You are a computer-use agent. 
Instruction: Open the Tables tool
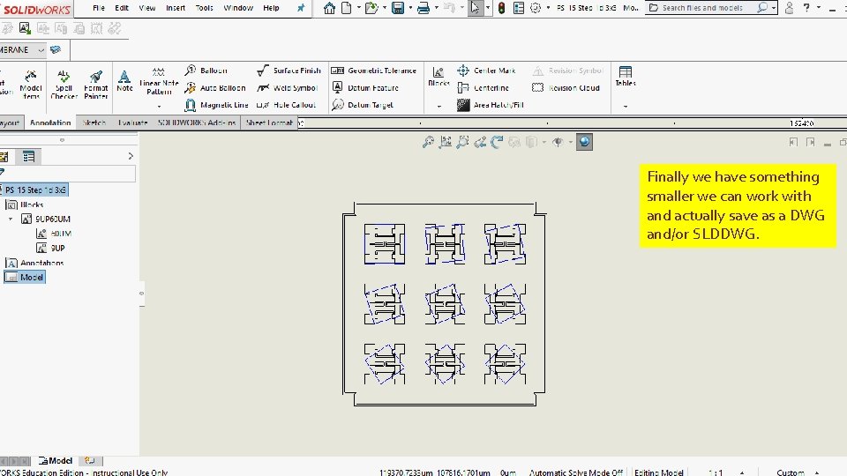625,76
